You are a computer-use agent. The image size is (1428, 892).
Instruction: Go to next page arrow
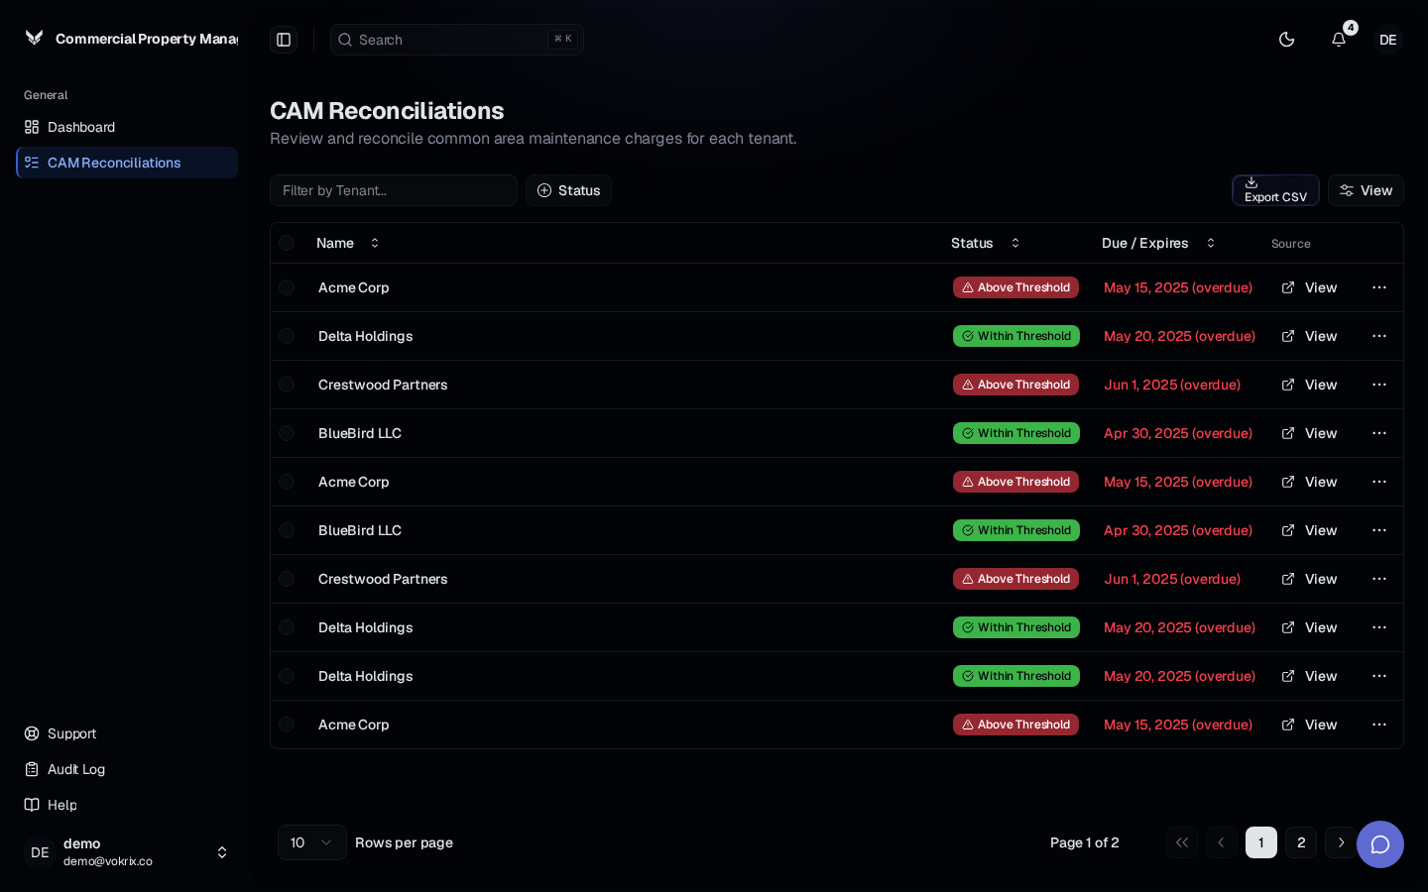point(1341,842)
